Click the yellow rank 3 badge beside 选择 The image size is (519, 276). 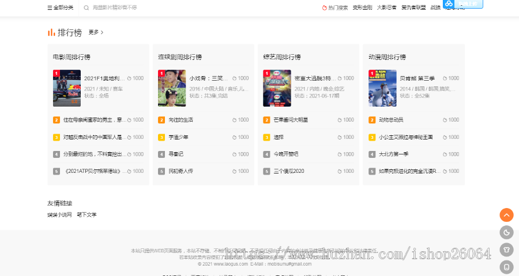point(266,137)
